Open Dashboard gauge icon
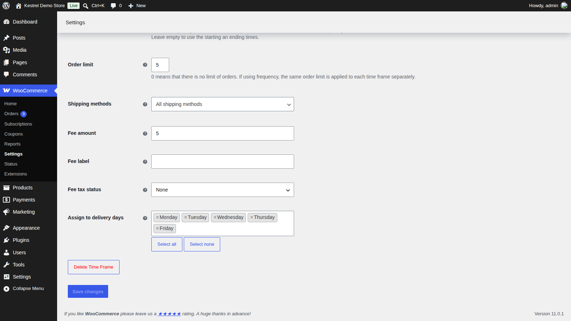The image size is (571, 321). pos(6,22)
